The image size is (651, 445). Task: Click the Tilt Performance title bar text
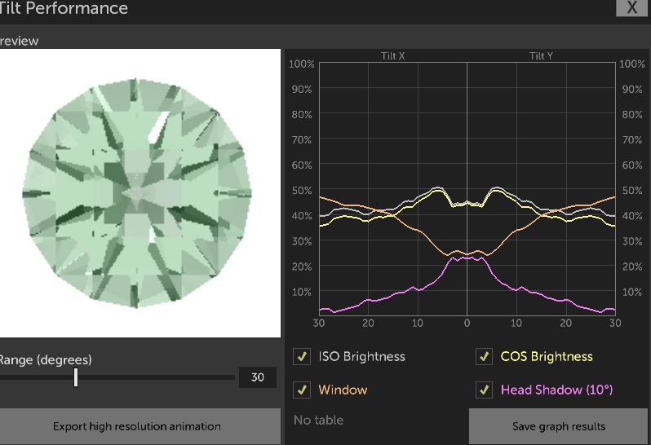tap(64, 9)
